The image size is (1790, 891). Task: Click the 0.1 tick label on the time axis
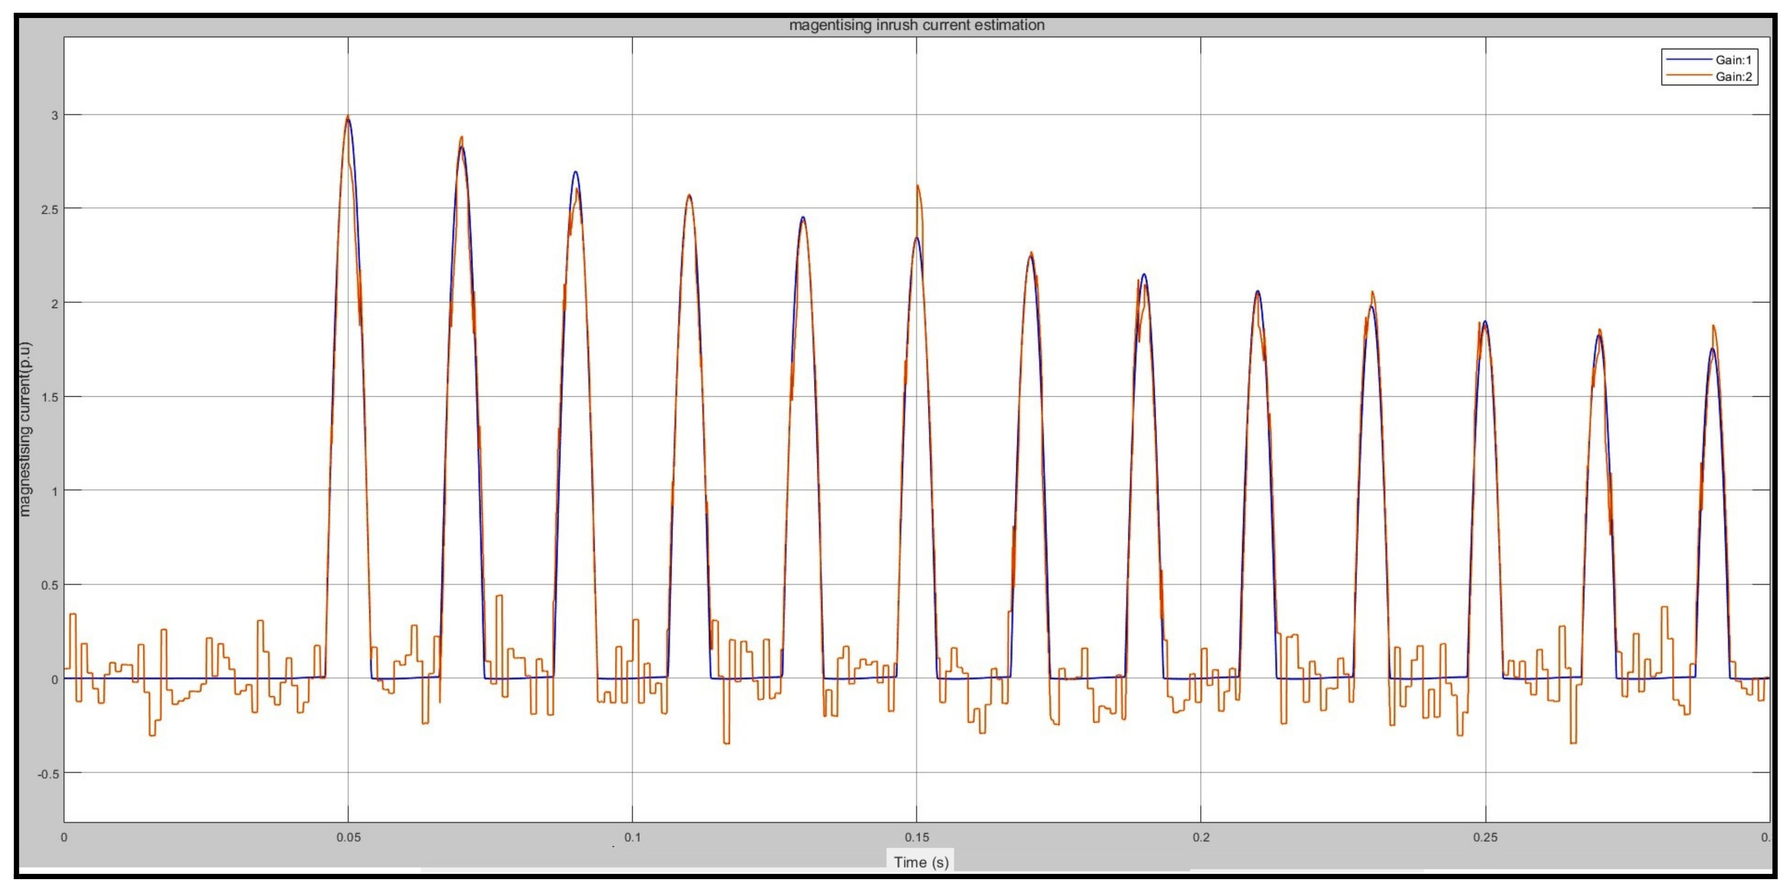[x=632, y=837]
